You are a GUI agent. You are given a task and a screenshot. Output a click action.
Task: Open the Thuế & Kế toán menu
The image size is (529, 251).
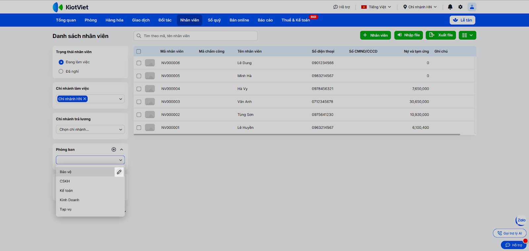click(x=296, y=20)
